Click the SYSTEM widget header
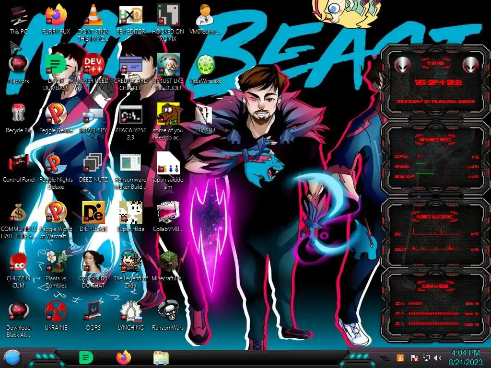Screen dimensions: 491x368 (435, 139)
